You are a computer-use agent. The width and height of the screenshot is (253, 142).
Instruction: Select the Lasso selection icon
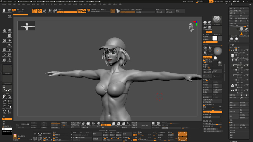pos(10,97)
